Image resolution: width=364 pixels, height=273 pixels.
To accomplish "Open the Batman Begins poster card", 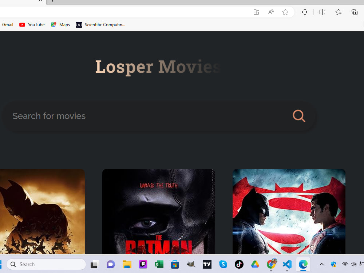I will [x=42, y=211].
